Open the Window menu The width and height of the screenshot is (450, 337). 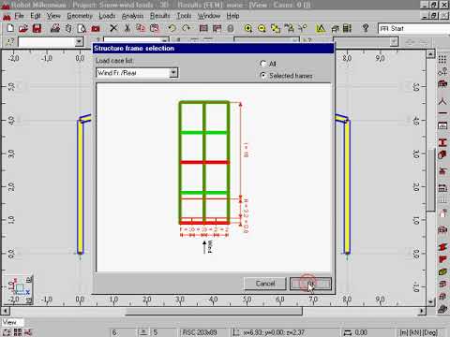pyautogui.click(x=209, y=16)
